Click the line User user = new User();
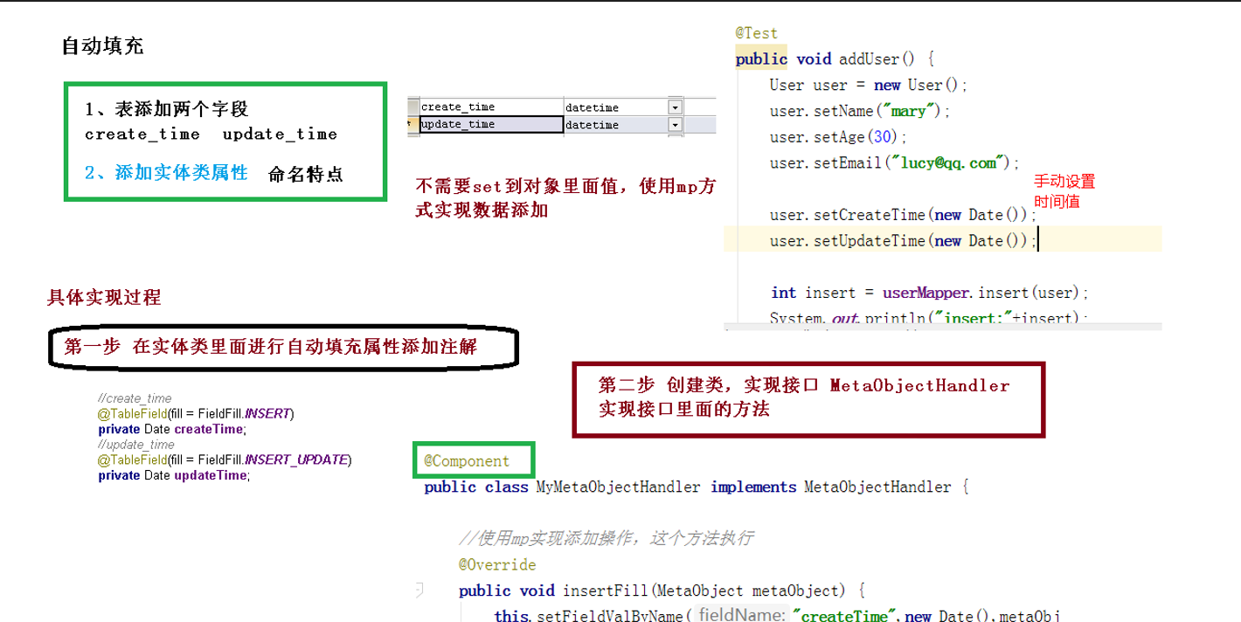 [869, 85]
